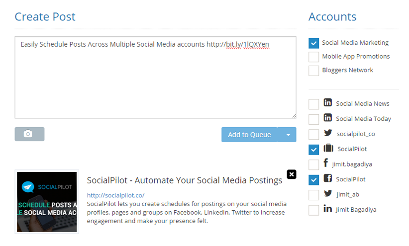409x246 pixels.
Task: Click the Facebook profile icon beside jimit.bagadiya
Action: 325,163
